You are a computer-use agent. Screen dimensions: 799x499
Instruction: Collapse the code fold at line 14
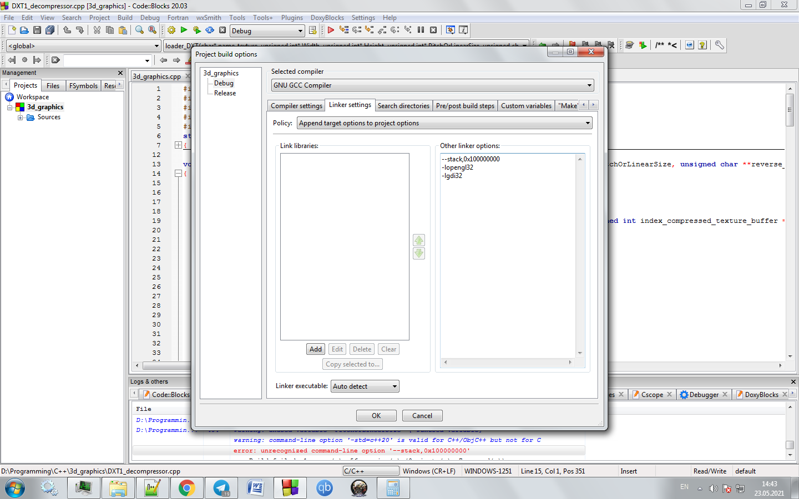coord(178,174)
